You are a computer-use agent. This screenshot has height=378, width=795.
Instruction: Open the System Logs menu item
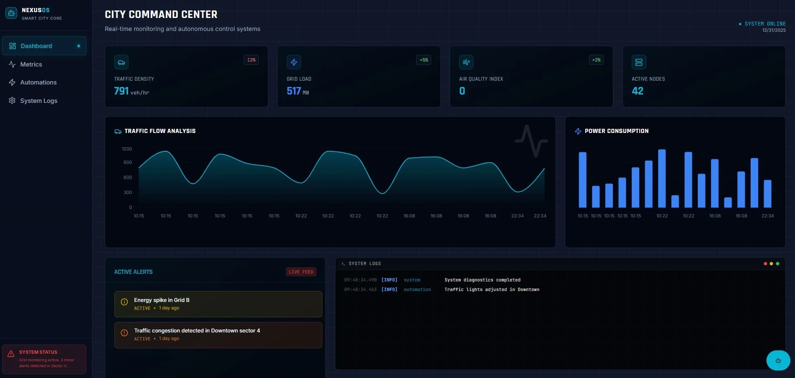pyautogui.click(x=44, y=101)
